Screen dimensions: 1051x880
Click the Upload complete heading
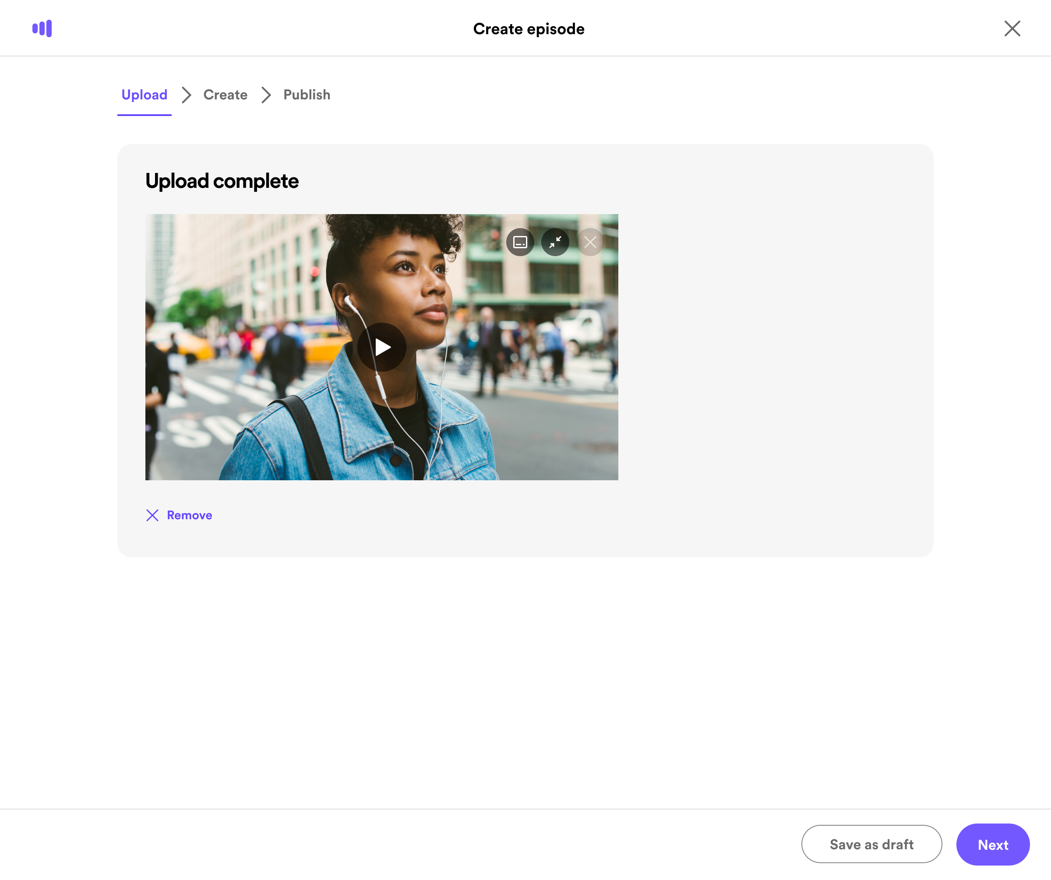tap(222, 181)
